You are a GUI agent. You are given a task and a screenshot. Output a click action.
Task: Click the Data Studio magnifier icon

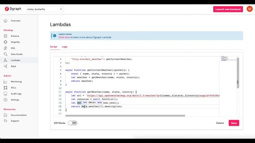[6, 54]
